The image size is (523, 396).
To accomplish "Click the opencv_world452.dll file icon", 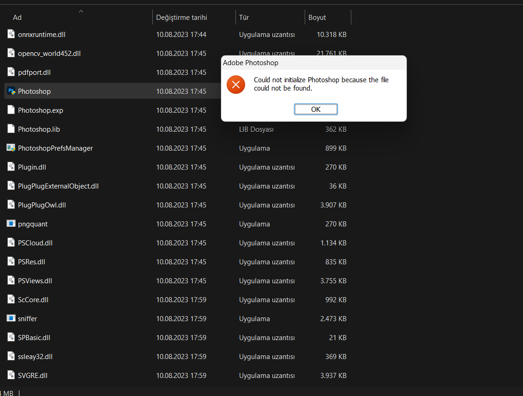I will (11, 53).
